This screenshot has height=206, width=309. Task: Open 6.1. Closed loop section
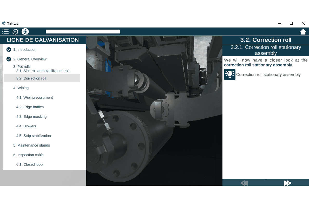(x=29, y=164)
